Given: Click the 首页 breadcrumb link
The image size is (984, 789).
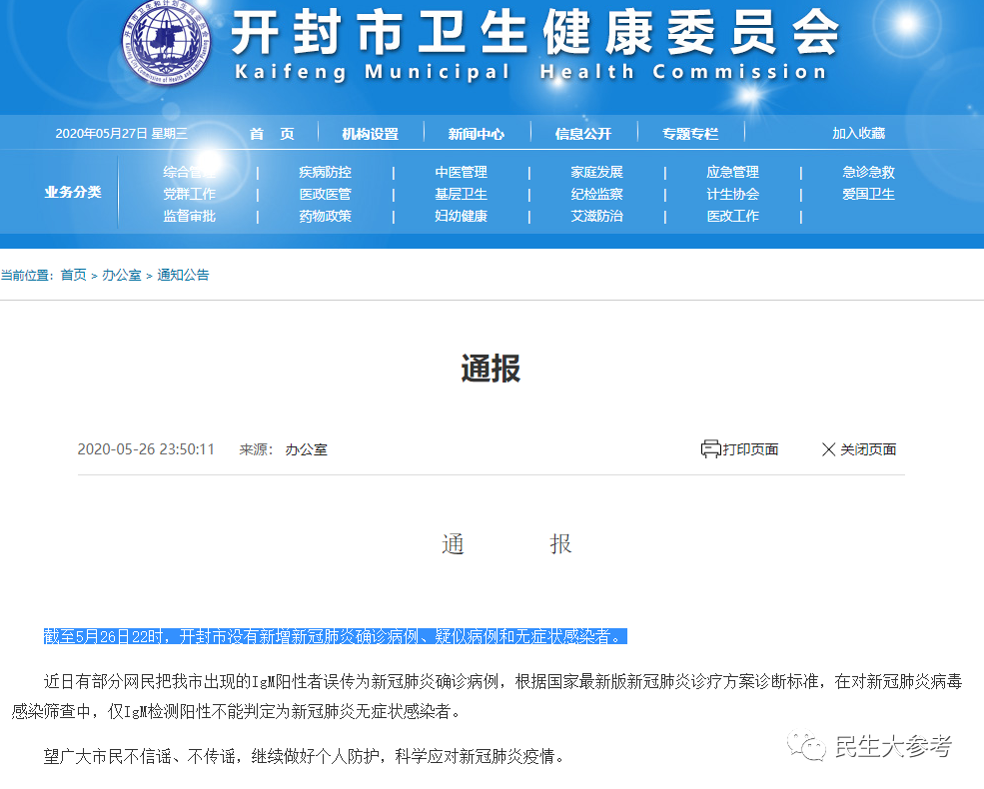Looking at the screenshot, I should [73, 275].
